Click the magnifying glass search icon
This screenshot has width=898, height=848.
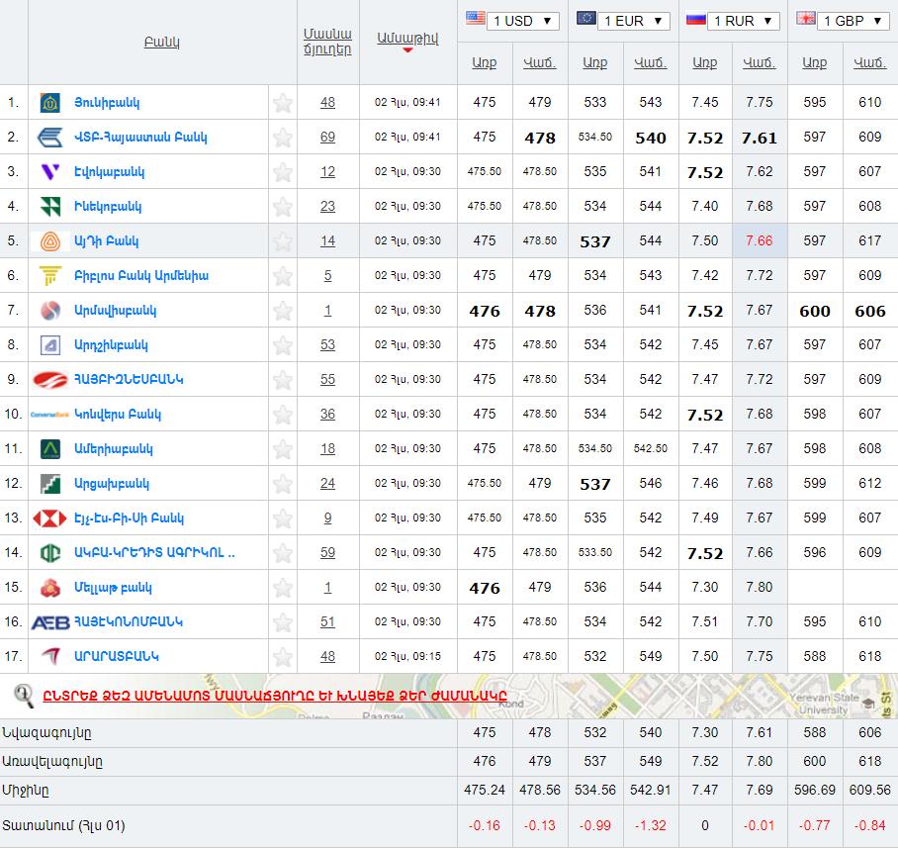click(x=24, y=696)
